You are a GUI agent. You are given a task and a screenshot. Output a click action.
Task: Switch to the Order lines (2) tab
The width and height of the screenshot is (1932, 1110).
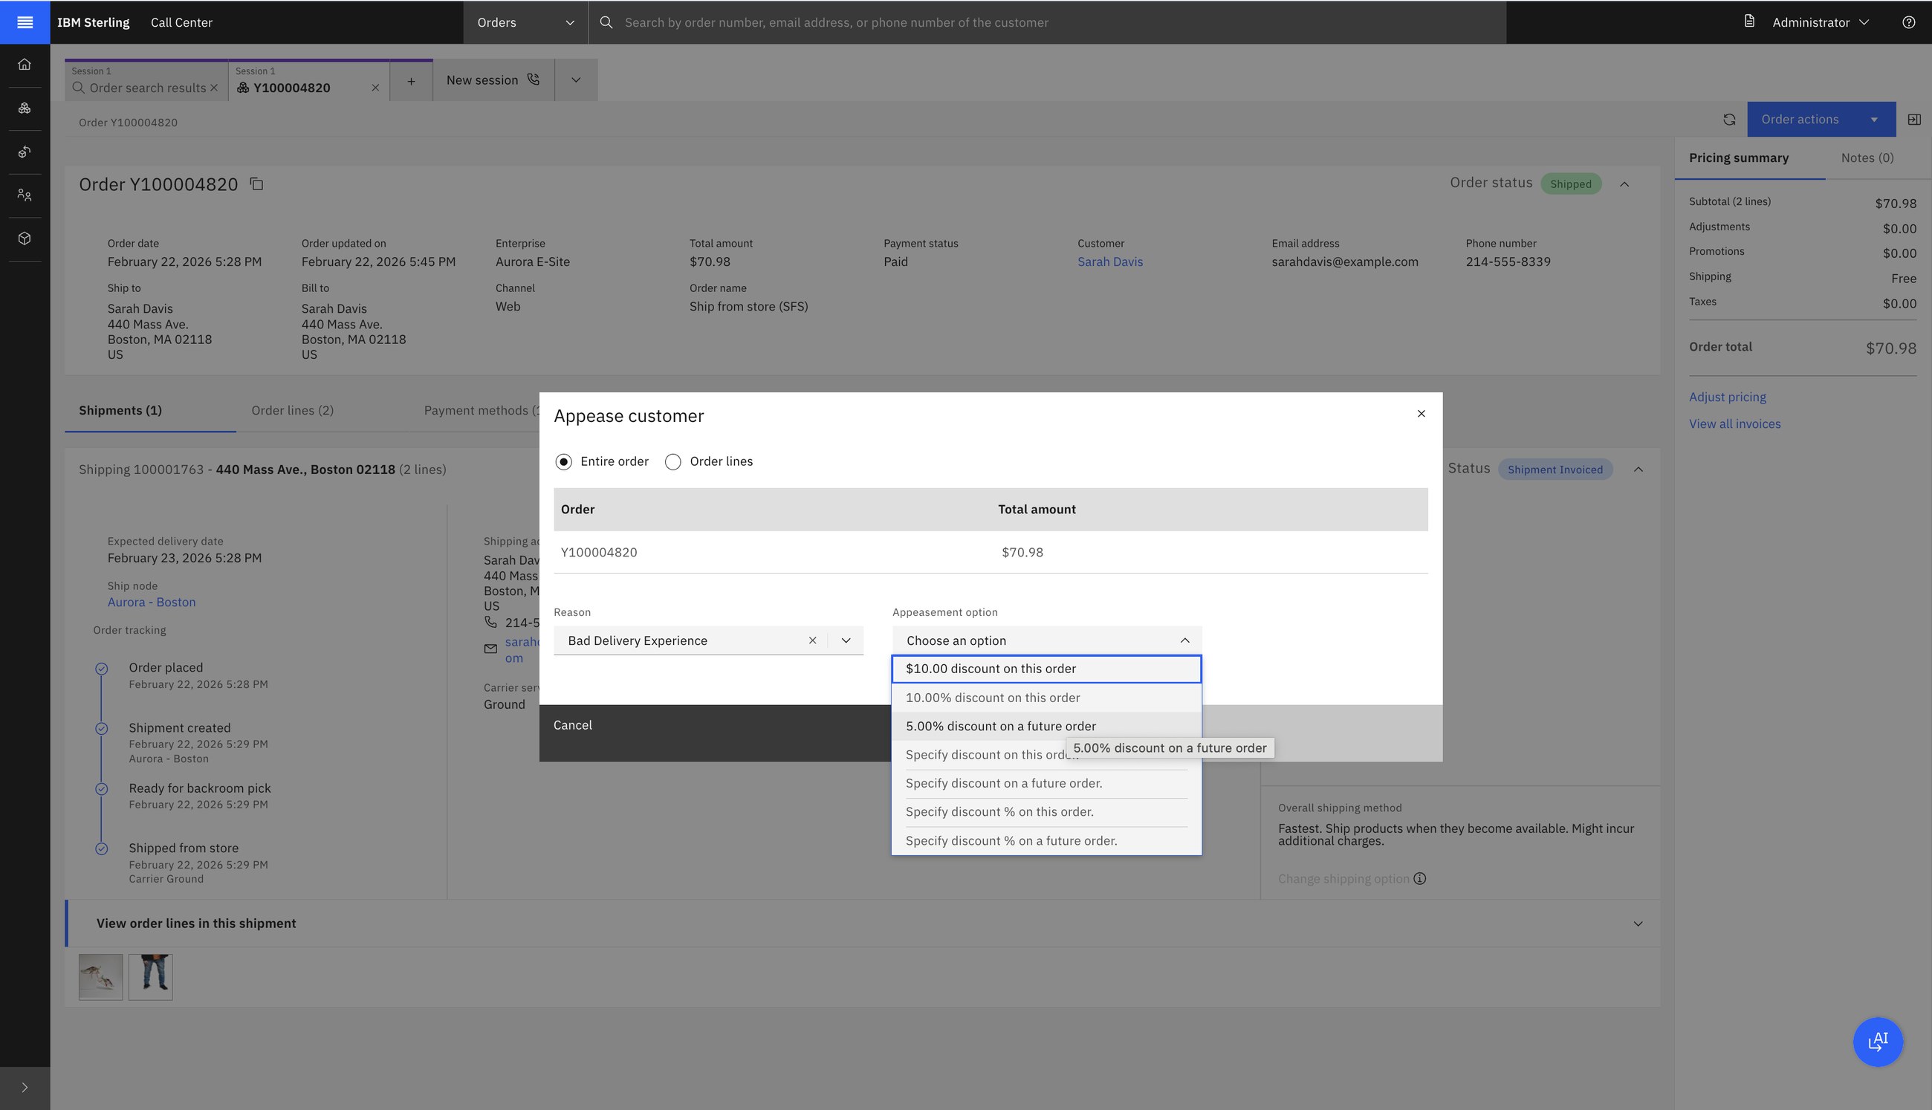click(x=293, y=410)
